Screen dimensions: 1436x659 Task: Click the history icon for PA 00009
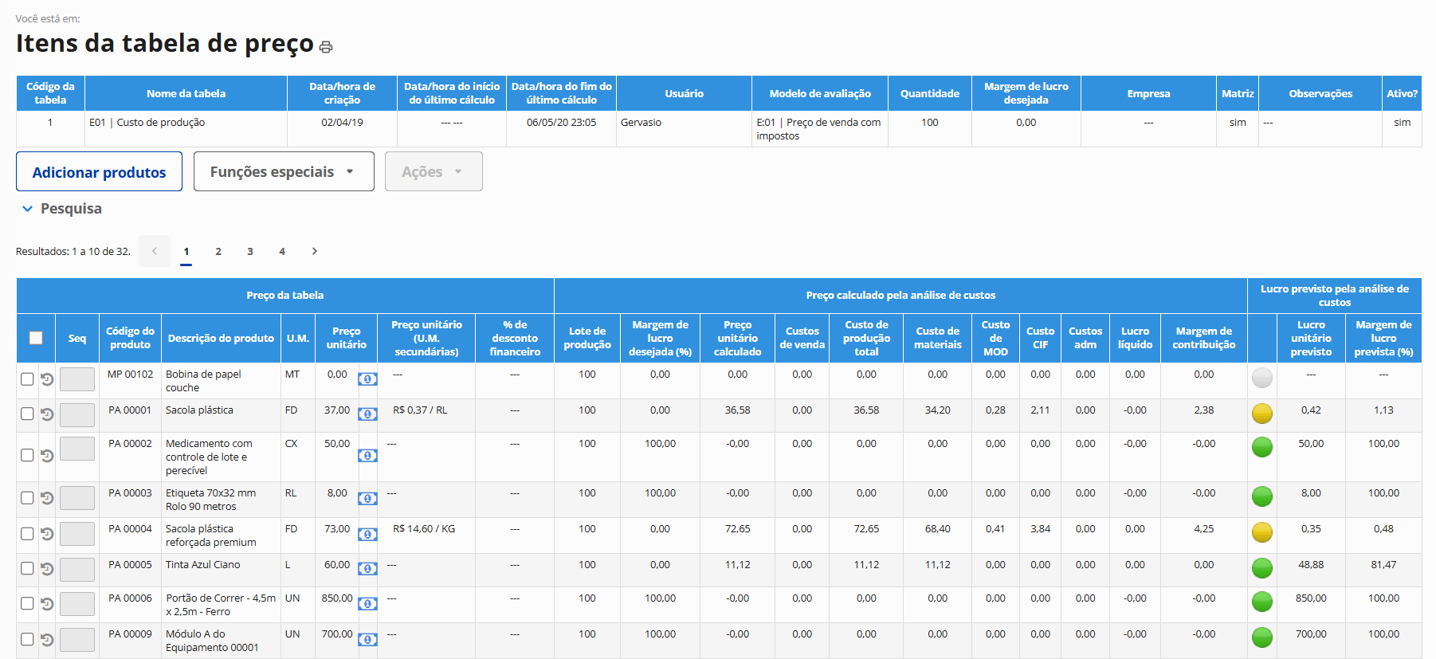click(x=47, y=639)
